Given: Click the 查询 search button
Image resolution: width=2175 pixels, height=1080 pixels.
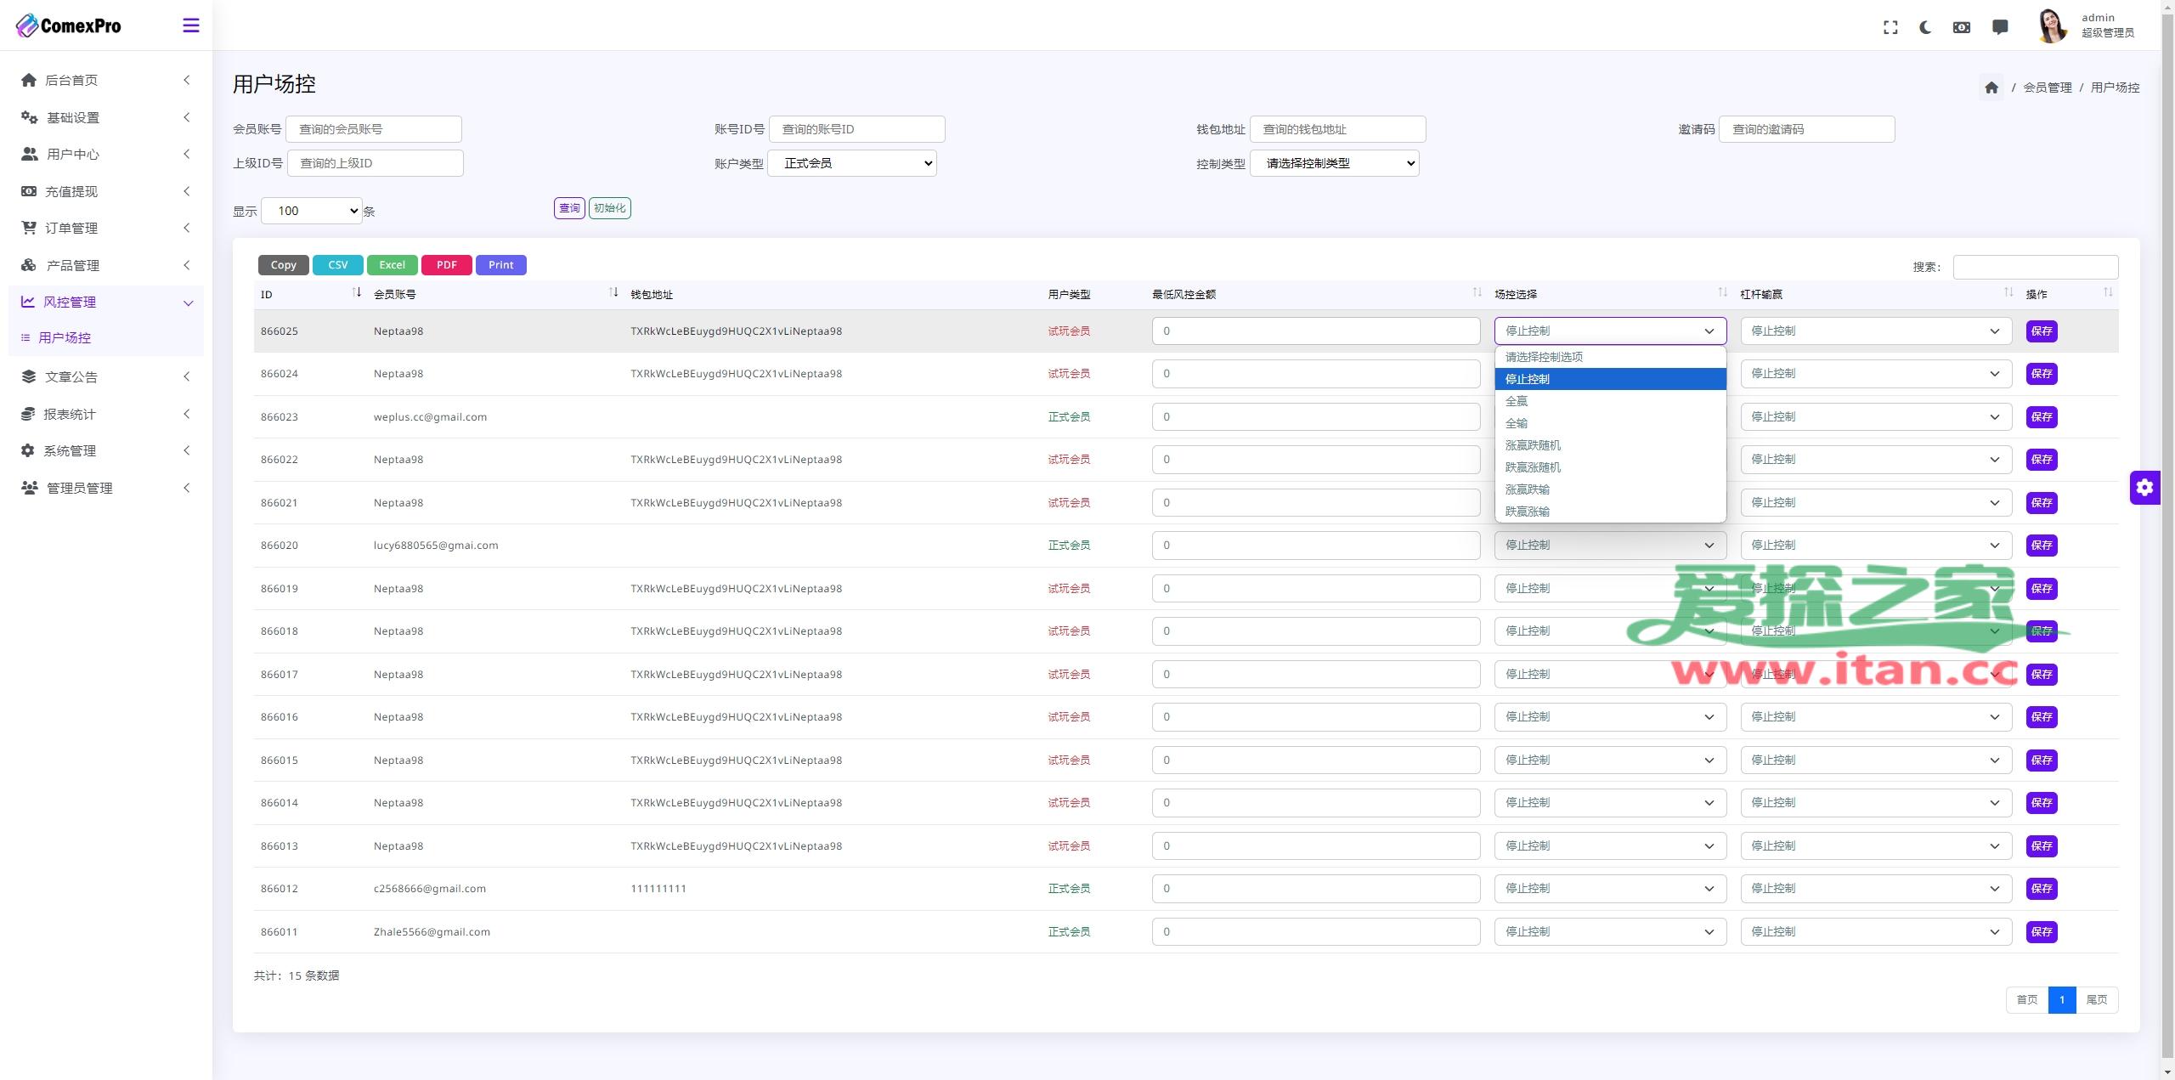Looking at the screenshot, I should coord(569,208).
